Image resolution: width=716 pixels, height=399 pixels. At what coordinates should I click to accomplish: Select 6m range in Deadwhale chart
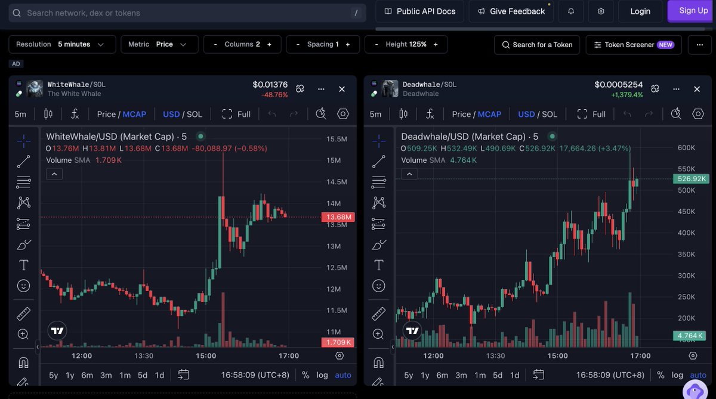point(442,375)
